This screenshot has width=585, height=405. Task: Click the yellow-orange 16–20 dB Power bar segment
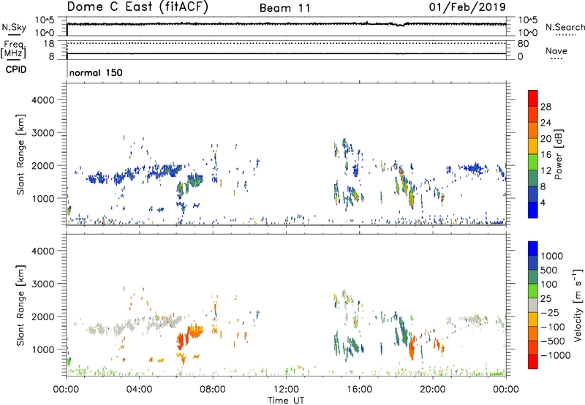pyautogui.click(x=533, y=145)
